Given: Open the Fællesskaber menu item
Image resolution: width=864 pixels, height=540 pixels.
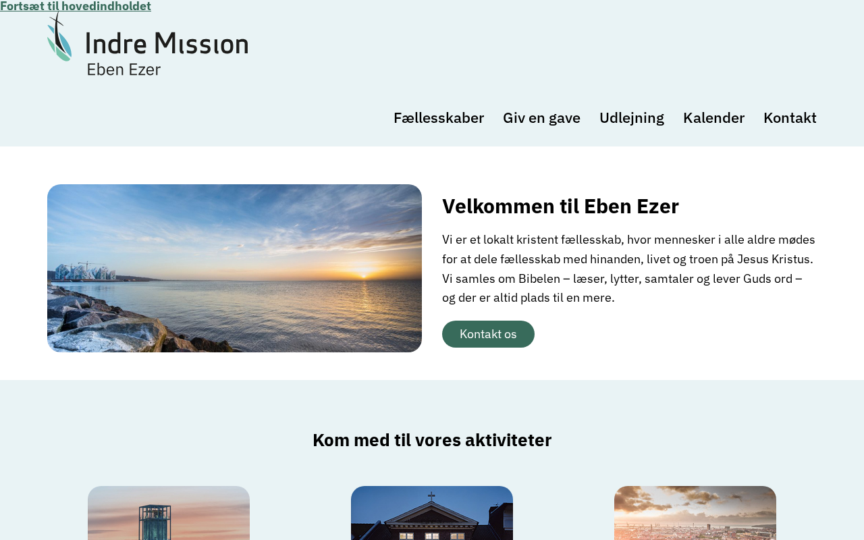Looking at the screenshot, I should coord(439,117).
